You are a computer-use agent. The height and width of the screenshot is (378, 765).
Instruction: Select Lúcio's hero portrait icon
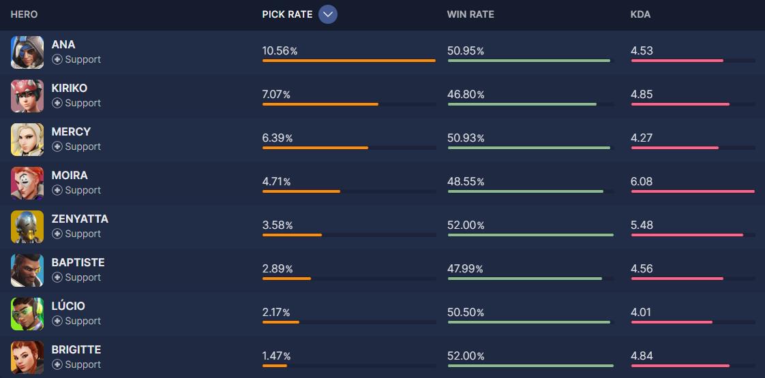pyautogui.click(x=27, y=314)
